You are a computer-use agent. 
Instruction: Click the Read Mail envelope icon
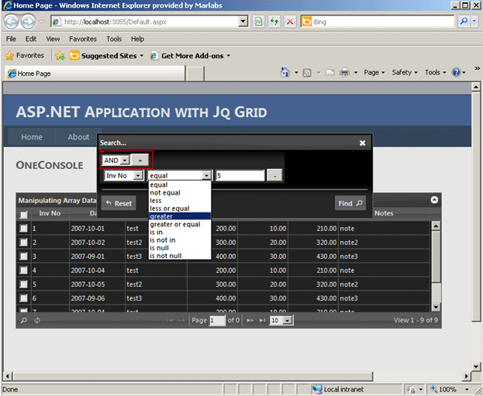[330, 72]
